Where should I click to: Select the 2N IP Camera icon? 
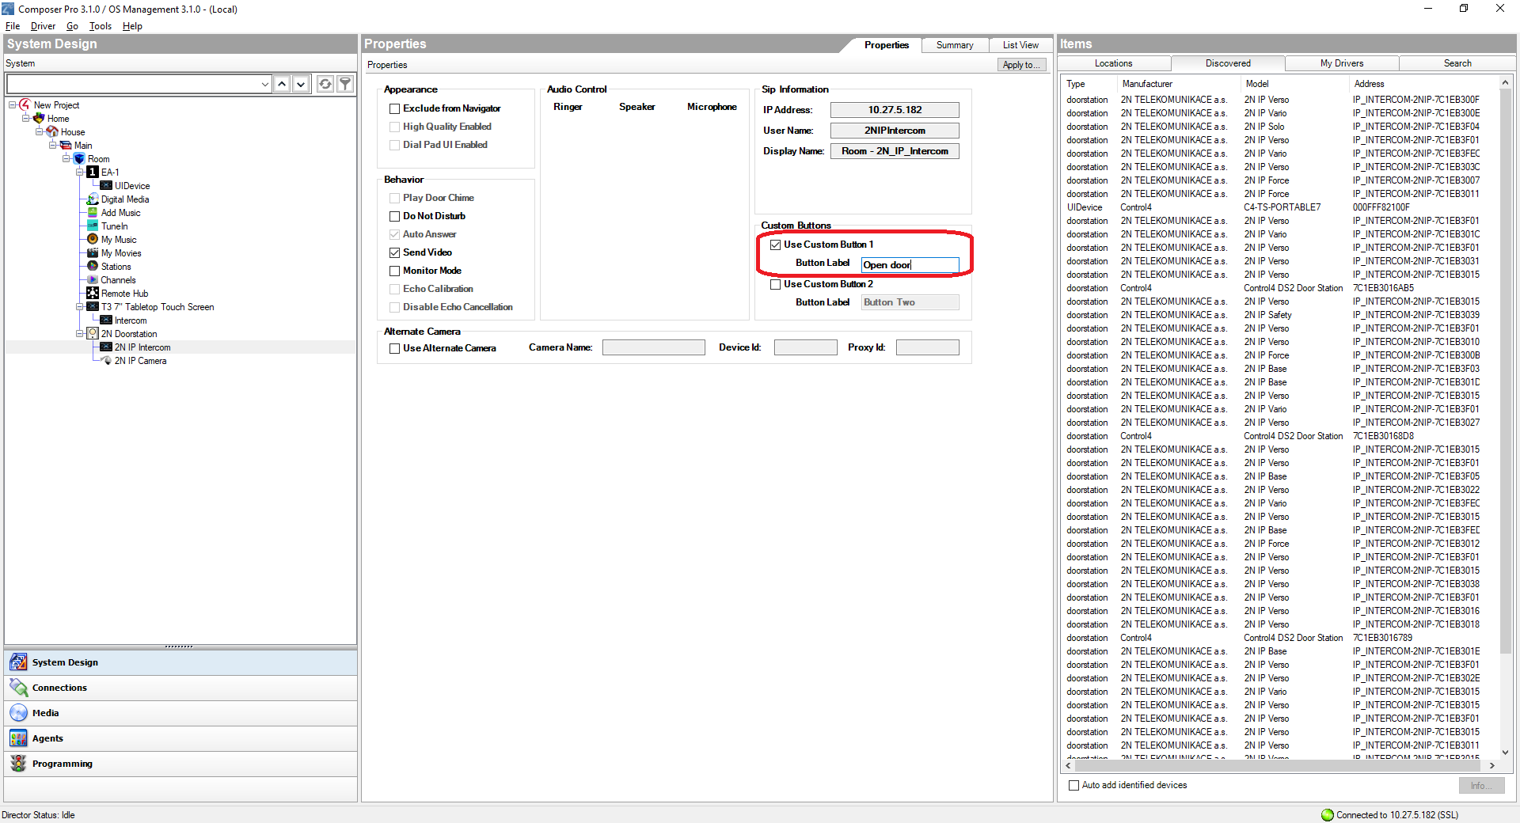(x=106, y=361)
